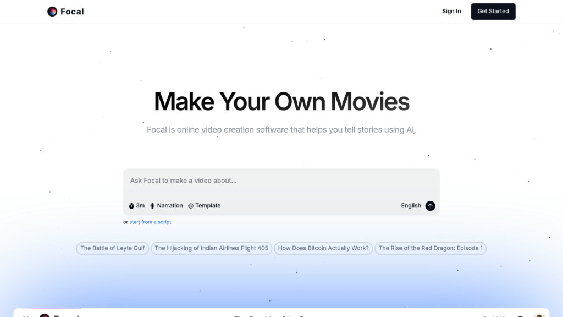Open the Template picker
This screenshot has height=317, width=563.
click(204, 206)
